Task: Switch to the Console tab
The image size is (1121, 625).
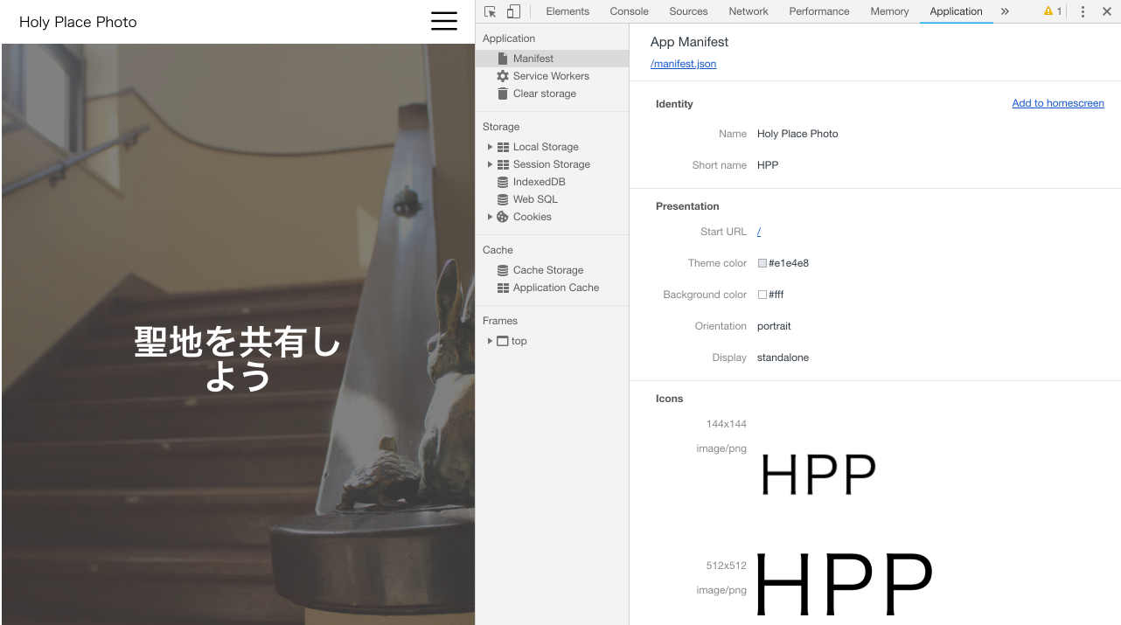Action: (629, 11)
